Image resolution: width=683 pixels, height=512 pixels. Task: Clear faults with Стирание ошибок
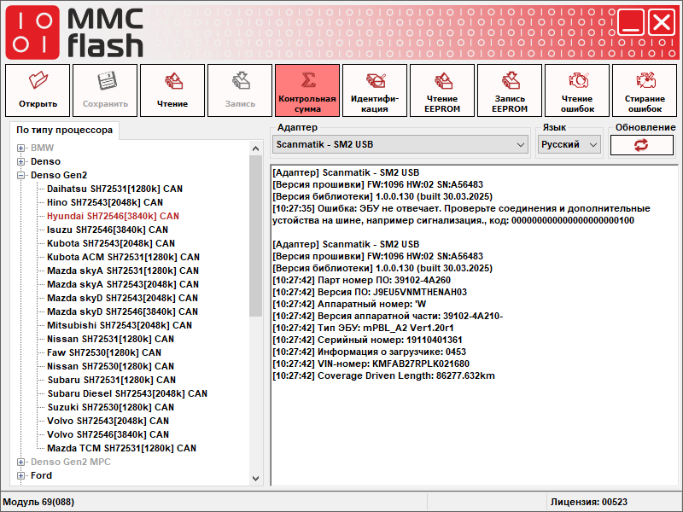[645, 90]
